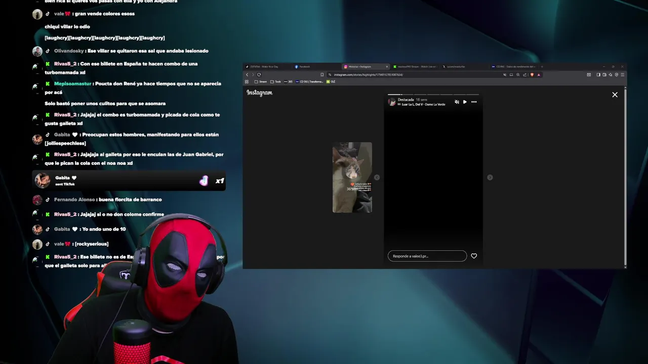Viewport: 648px width, 364px height.
Task: Click the 'Gabita sent TikTok' gift banner
Action: (x=129, y=180)
